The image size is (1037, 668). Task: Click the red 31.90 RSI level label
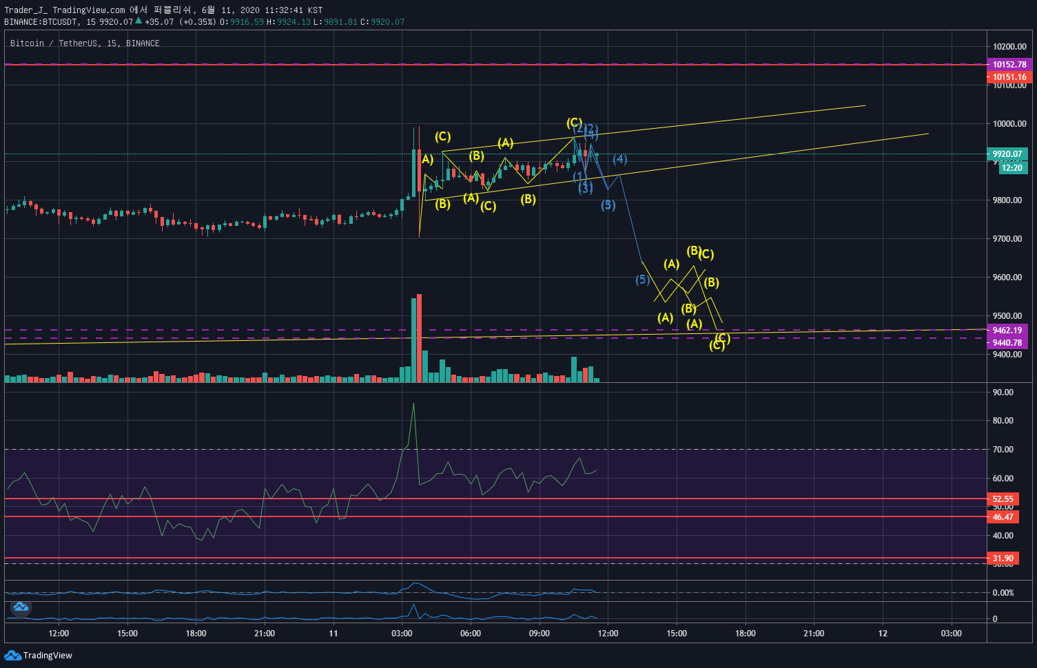(1003, 559)
